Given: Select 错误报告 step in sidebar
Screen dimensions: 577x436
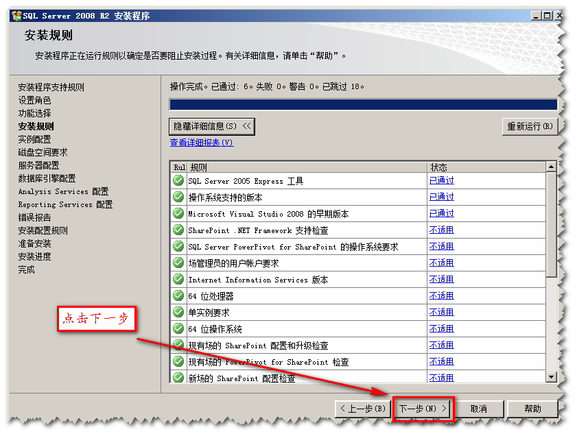Looking at the screenshot, I should click(34, 217).
